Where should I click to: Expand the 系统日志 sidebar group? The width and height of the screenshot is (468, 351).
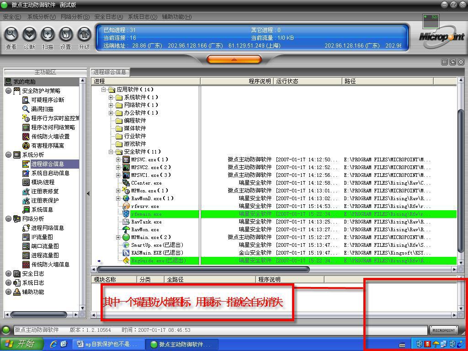tap(8, 283)
